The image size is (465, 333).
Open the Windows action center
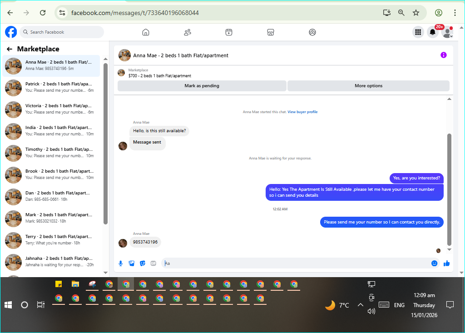tap(450, 305)
